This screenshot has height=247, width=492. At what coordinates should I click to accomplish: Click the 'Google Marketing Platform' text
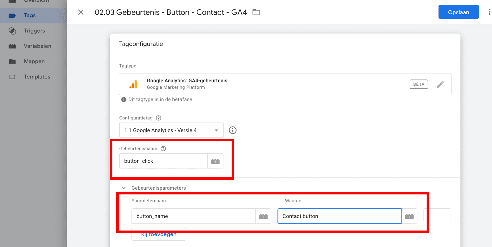pos(176,87)
